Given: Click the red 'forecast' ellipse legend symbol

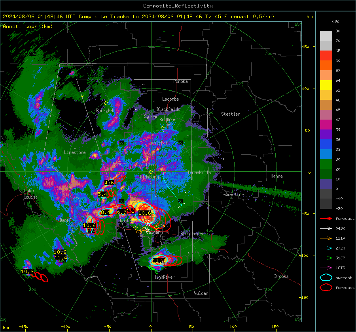Looking at the screenshot, I should click(326, 287).
